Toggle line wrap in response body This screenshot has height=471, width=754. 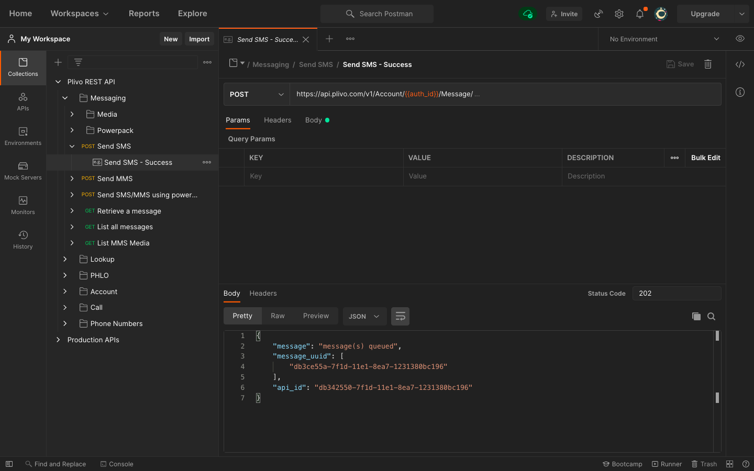(400, 316)
